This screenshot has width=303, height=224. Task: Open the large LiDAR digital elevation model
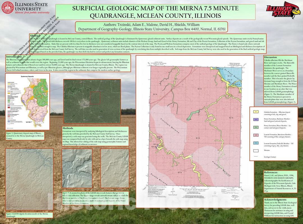coord(29,179)
